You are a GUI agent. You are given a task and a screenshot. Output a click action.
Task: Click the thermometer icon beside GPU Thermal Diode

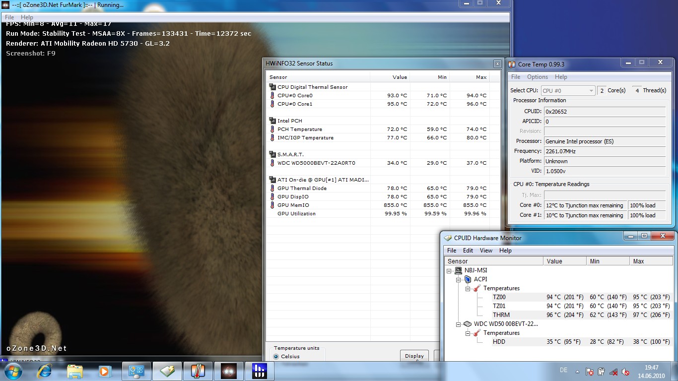[x=272, y=188]
